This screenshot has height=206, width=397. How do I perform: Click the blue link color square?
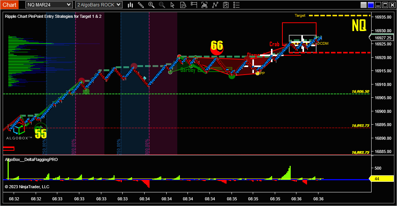coord(370,5)
